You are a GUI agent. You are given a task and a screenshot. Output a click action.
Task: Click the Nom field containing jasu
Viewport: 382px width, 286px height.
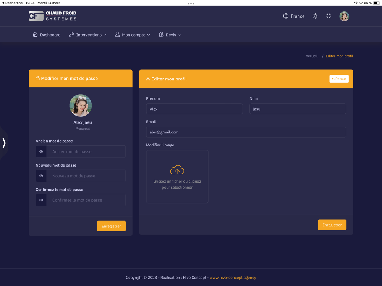coord(298,109)
